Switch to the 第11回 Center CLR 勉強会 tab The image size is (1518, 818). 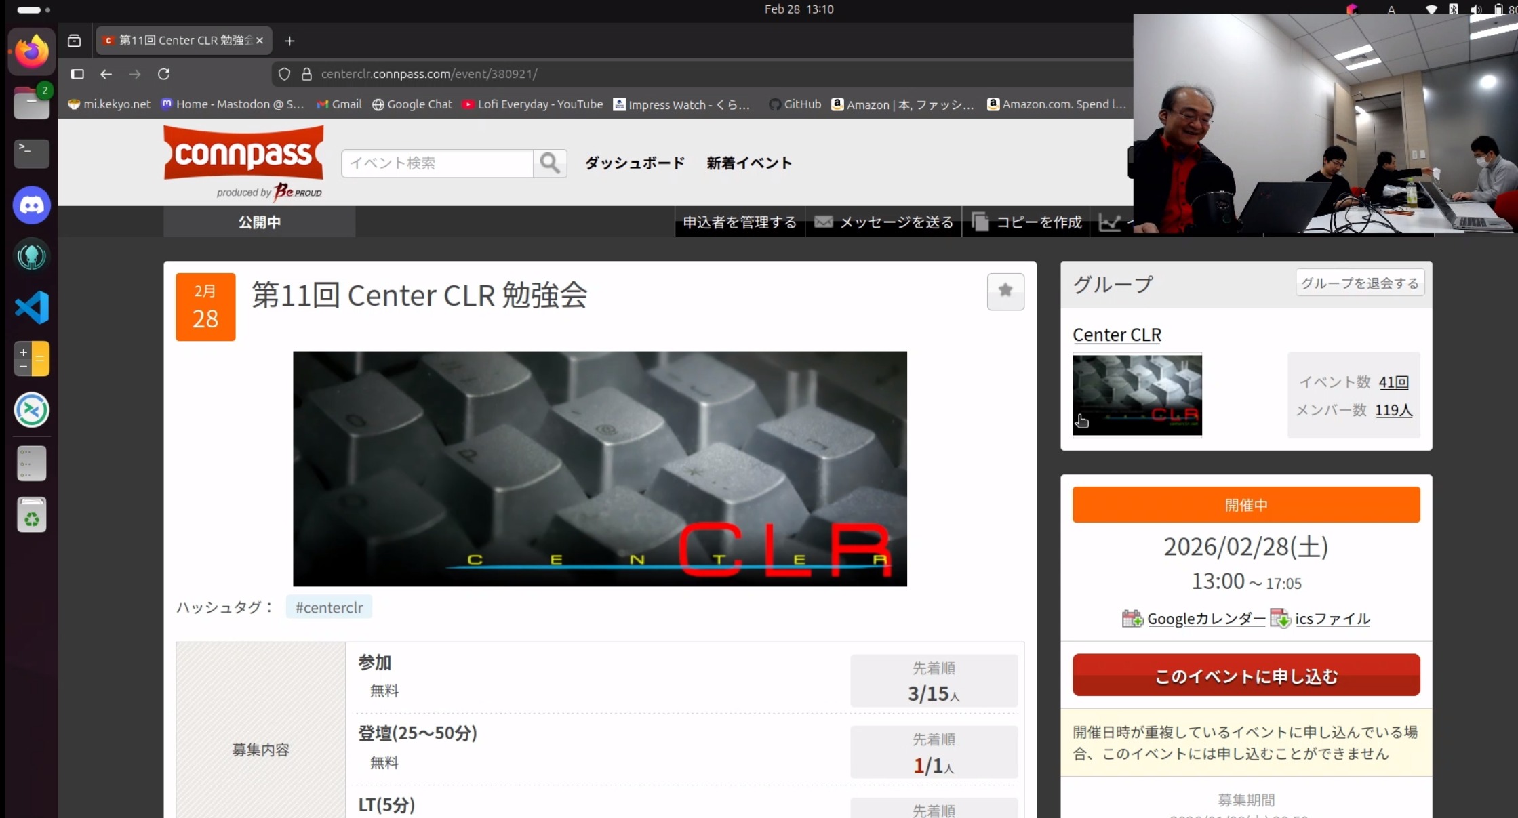180,40
